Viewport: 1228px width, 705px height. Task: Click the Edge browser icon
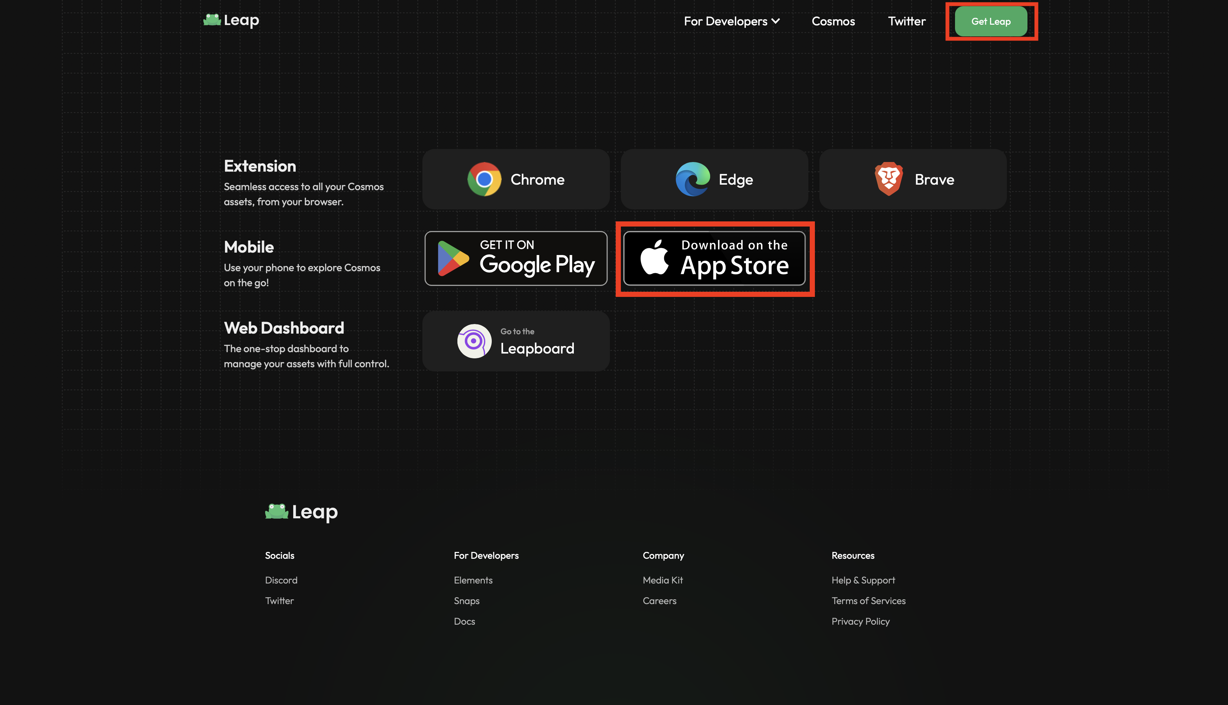click(x=693, y=179)
